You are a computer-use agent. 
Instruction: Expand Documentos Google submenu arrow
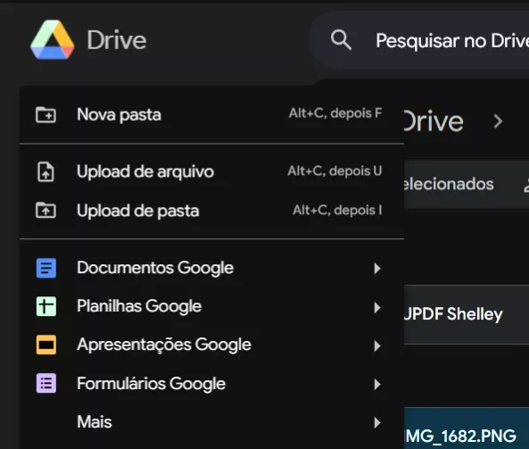click(x=377, y=269)
